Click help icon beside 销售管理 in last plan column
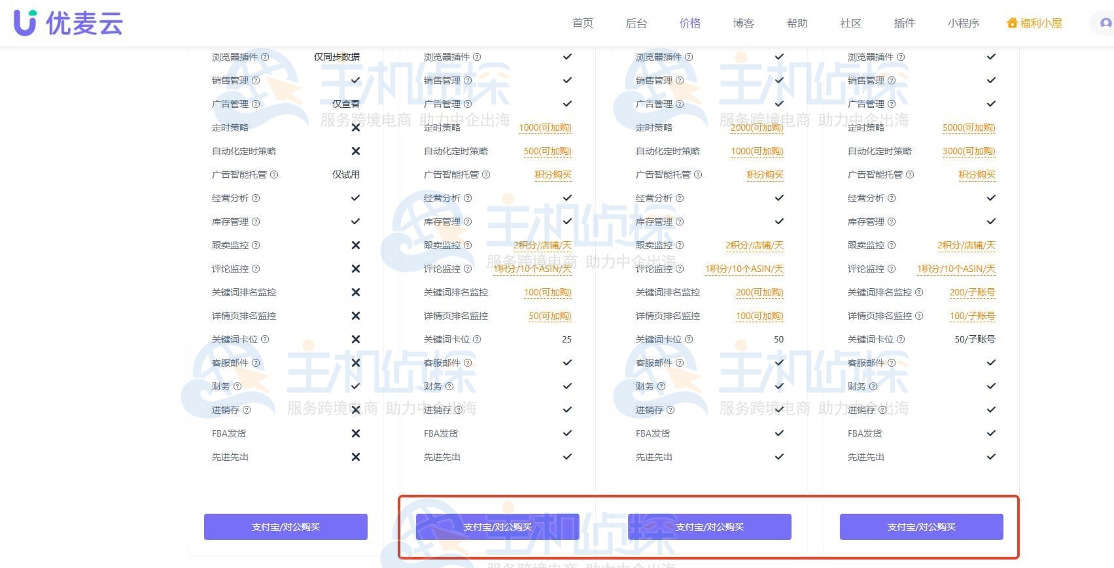 [x=892, y=80]
